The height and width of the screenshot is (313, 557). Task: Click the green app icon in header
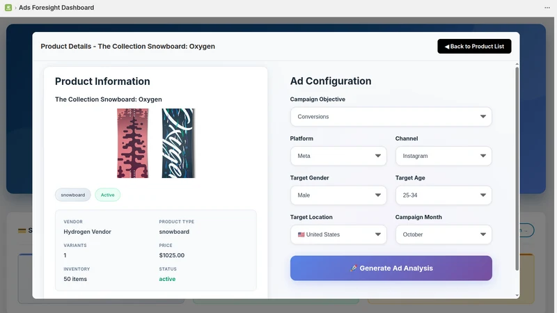click(8, 8)
